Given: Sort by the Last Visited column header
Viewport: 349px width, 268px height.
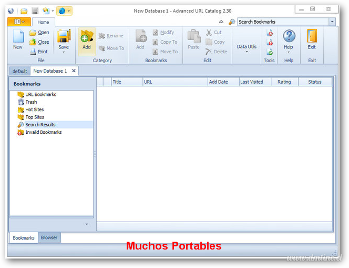Looking at the screenshot, I should point(255,82).
